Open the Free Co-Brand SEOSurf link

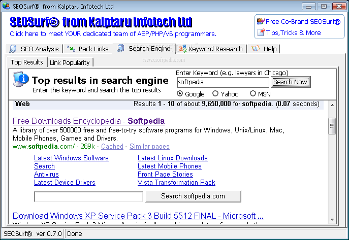[x=303, y=21]
